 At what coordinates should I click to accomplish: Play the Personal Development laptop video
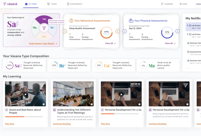(121, 94)
